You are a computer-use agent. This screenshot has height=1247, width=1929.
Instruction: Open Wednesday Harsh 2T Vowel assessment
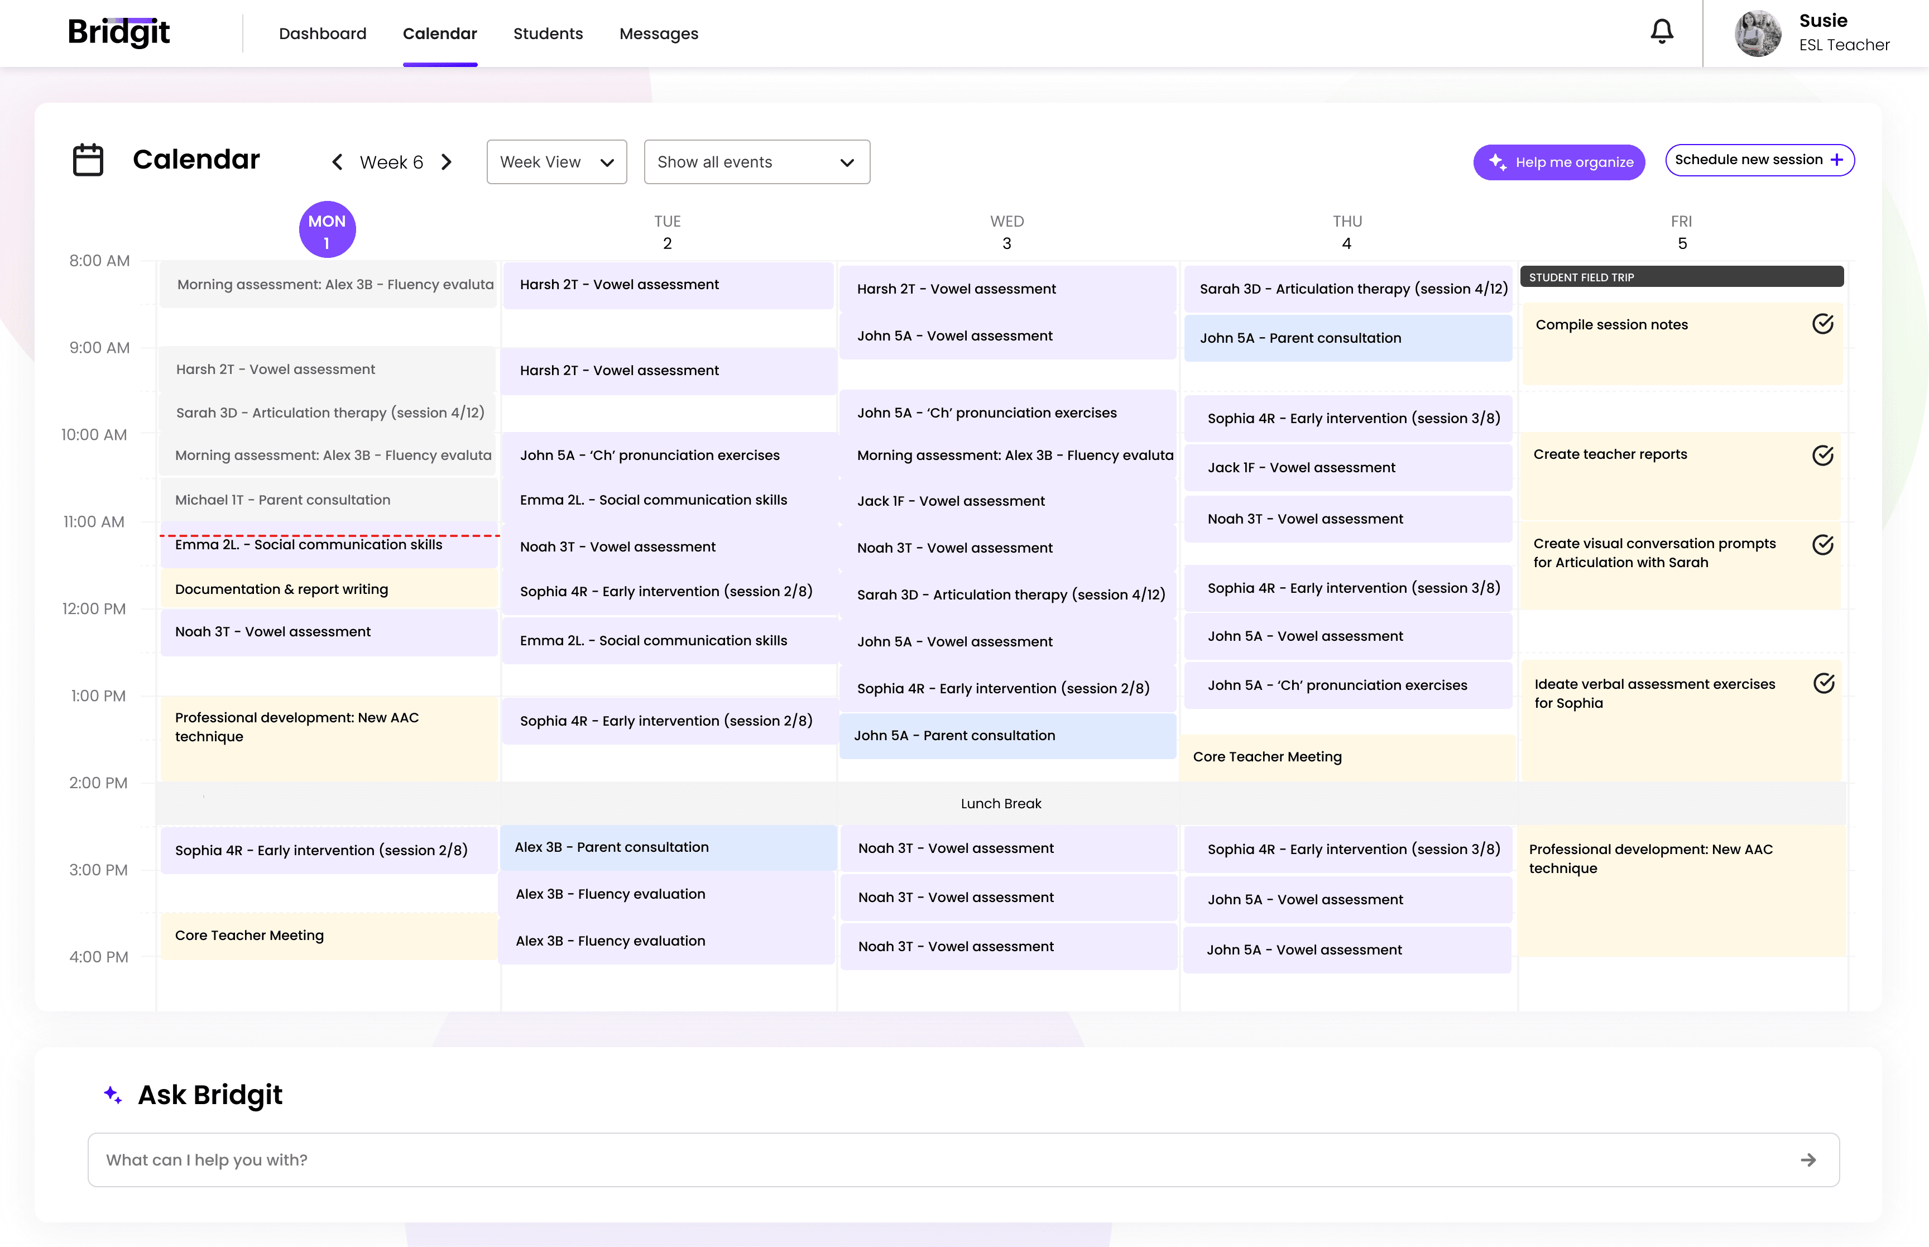(x=1007, y=289)
